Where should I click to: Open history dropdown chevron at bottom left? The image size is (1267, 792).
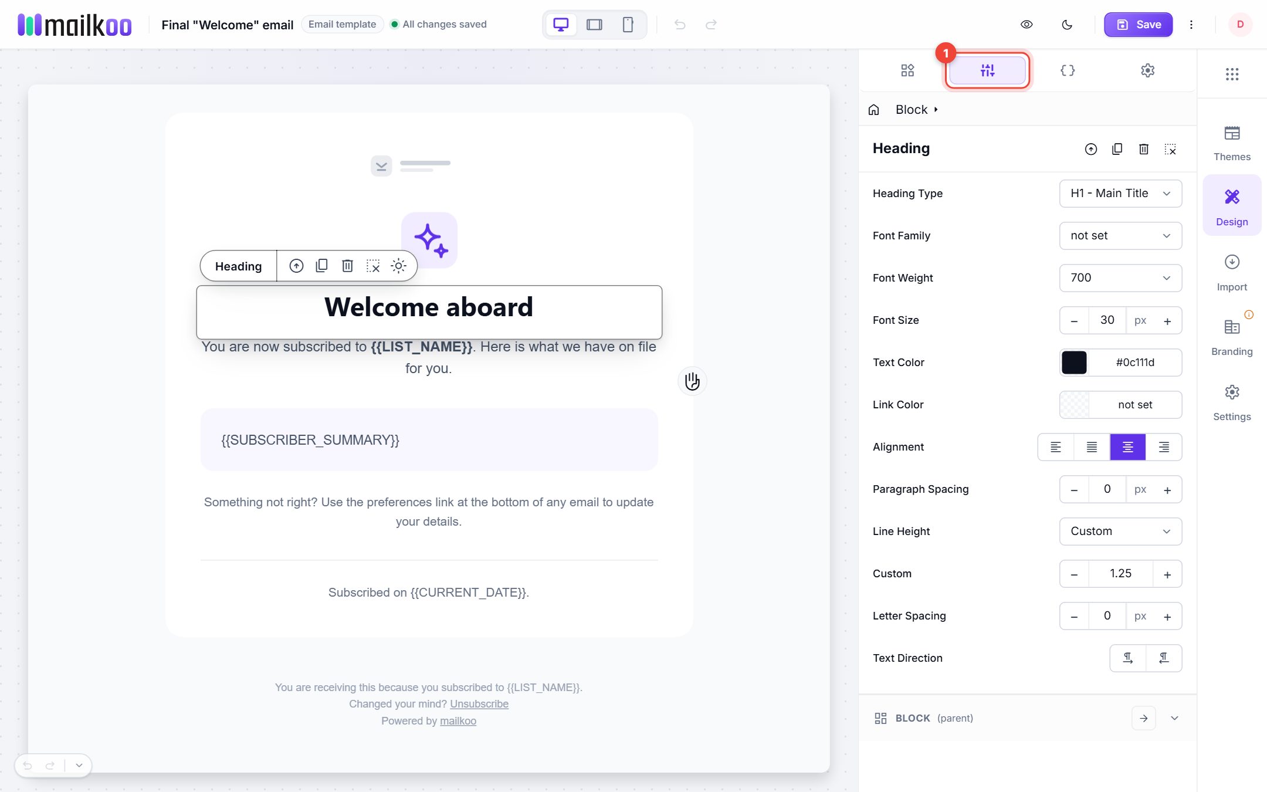point(79,766)
